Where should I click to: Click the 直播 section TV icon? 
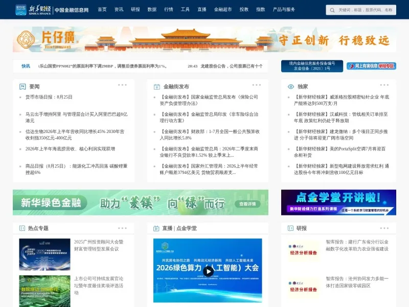tap(156, 228)
